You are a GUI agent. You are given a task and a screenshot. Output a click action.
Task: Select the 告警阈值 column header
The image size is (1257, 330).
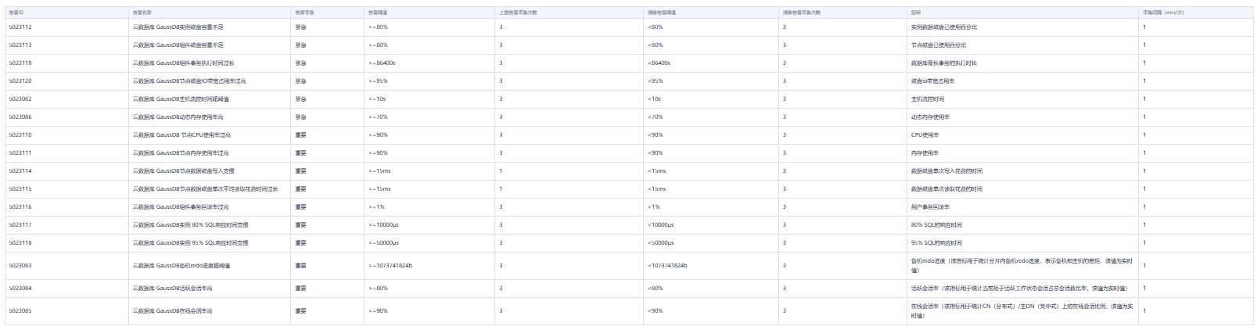[x=377, y=13]
